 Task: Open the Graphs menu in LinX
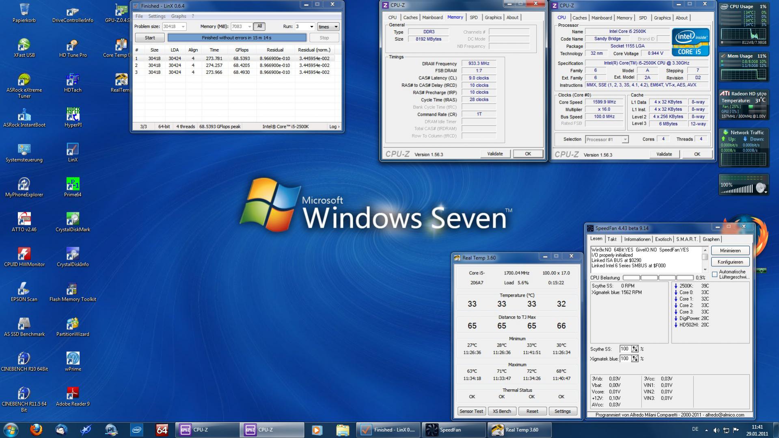pos(179,16)
